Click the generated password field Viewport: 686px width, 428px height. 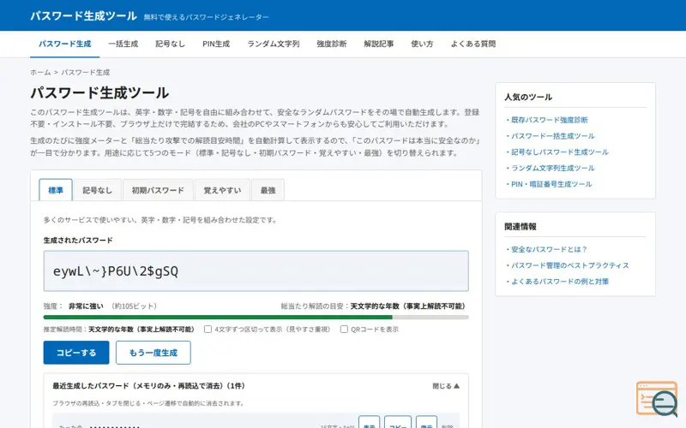(x=256, y=270)
